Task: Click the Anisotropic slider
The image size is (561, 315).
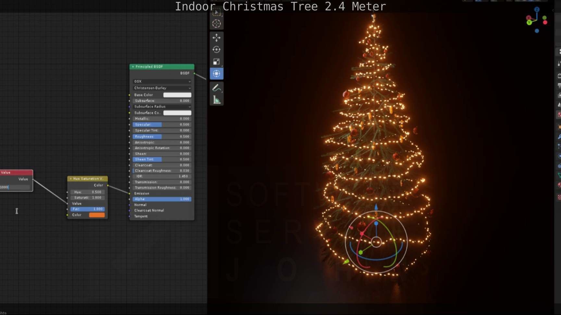Action: tap(162, 143)
